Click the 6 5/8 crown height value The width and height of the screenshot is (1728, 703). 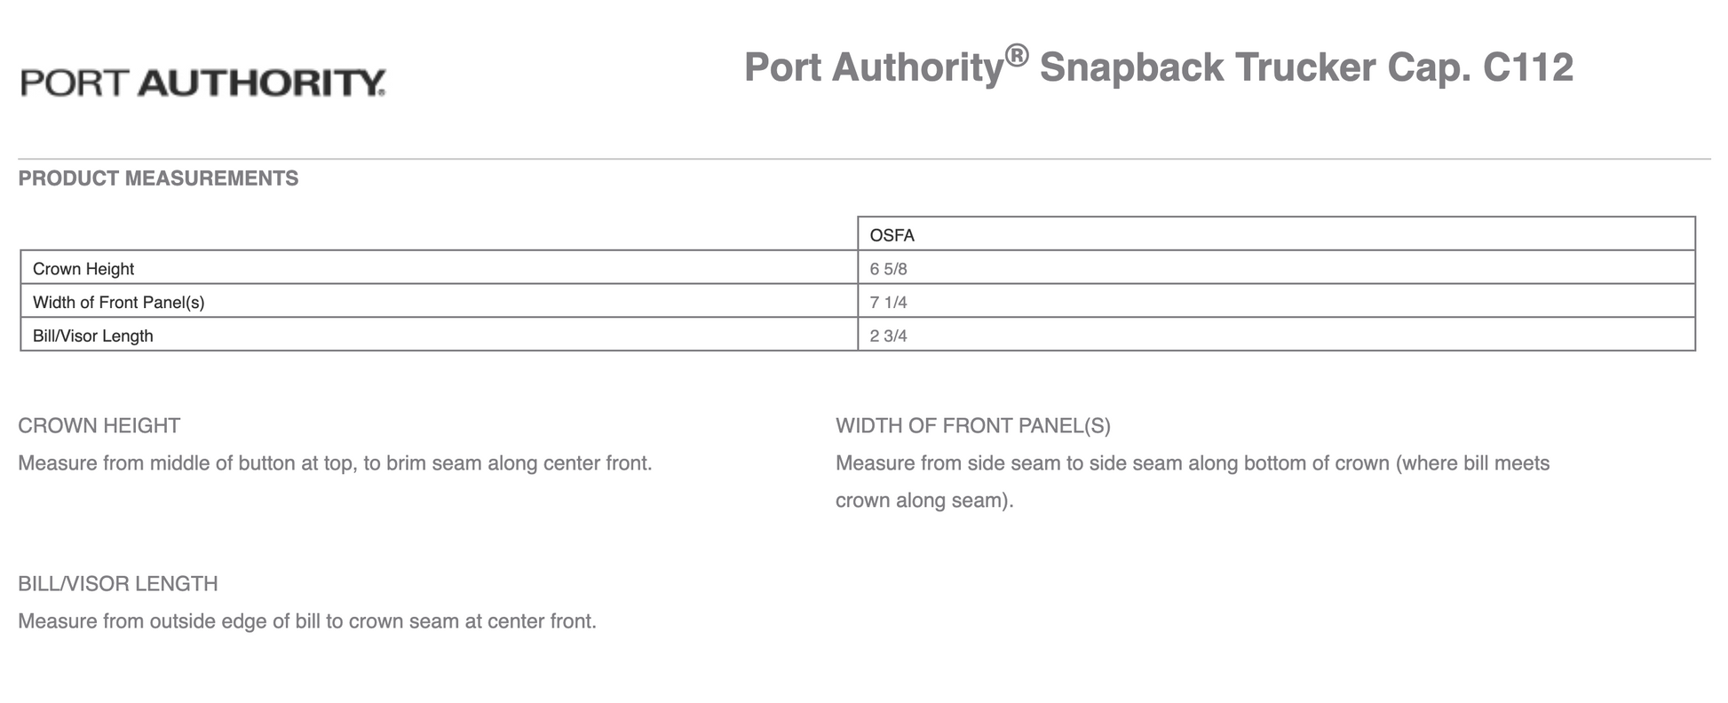(888, 269)
